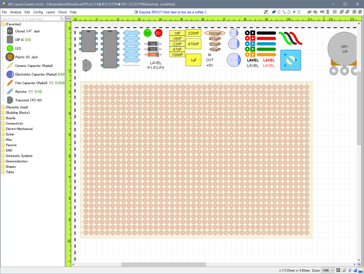Open the Layers menu
Viewport: 364px width, 274px height.
50,12
